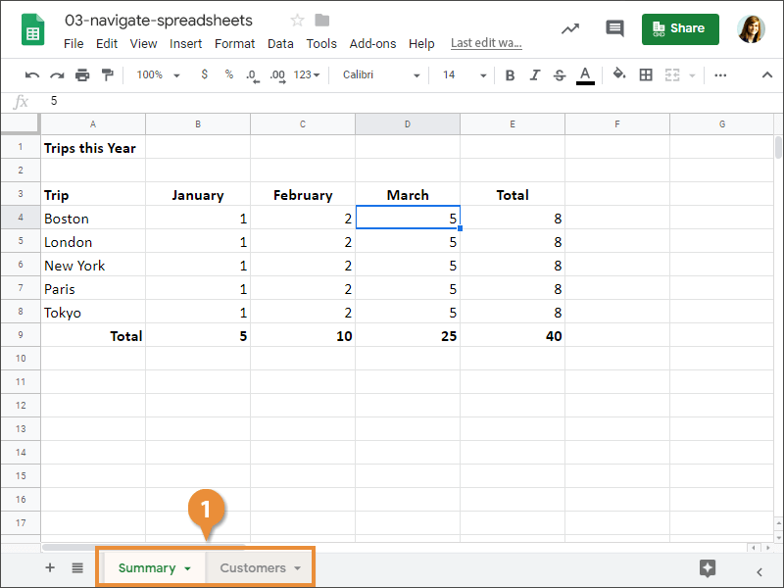Click the Fill color icon
The image size is (784, 588).
coord(618,74)
